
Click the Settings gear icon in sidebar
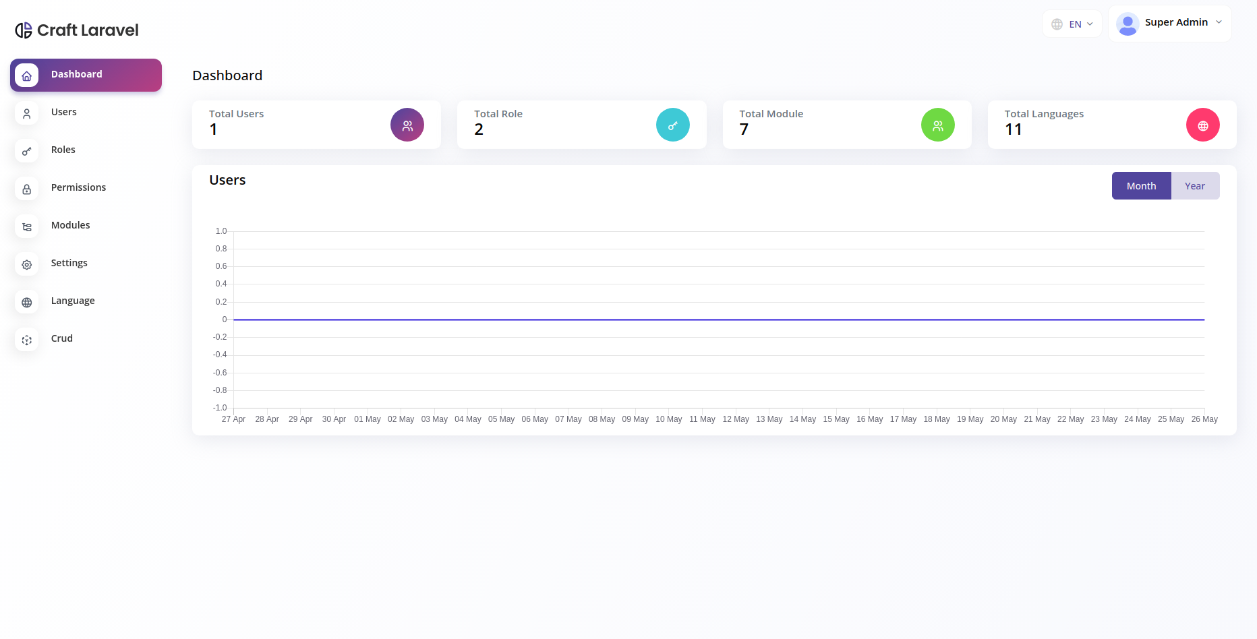27,264
